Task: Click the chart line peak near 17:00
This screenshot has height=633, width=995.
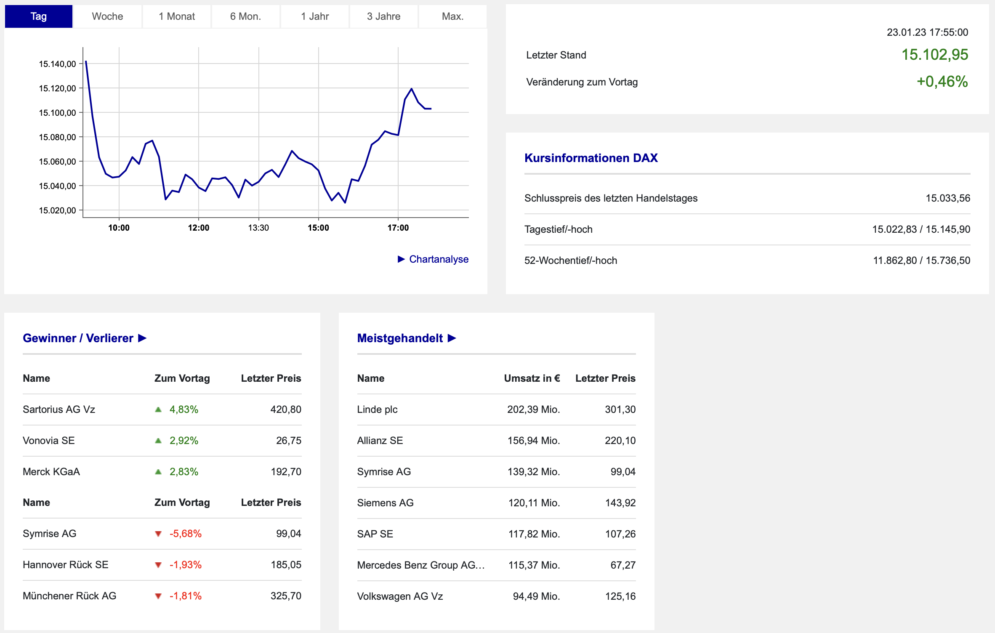Action: pos(411,89)
